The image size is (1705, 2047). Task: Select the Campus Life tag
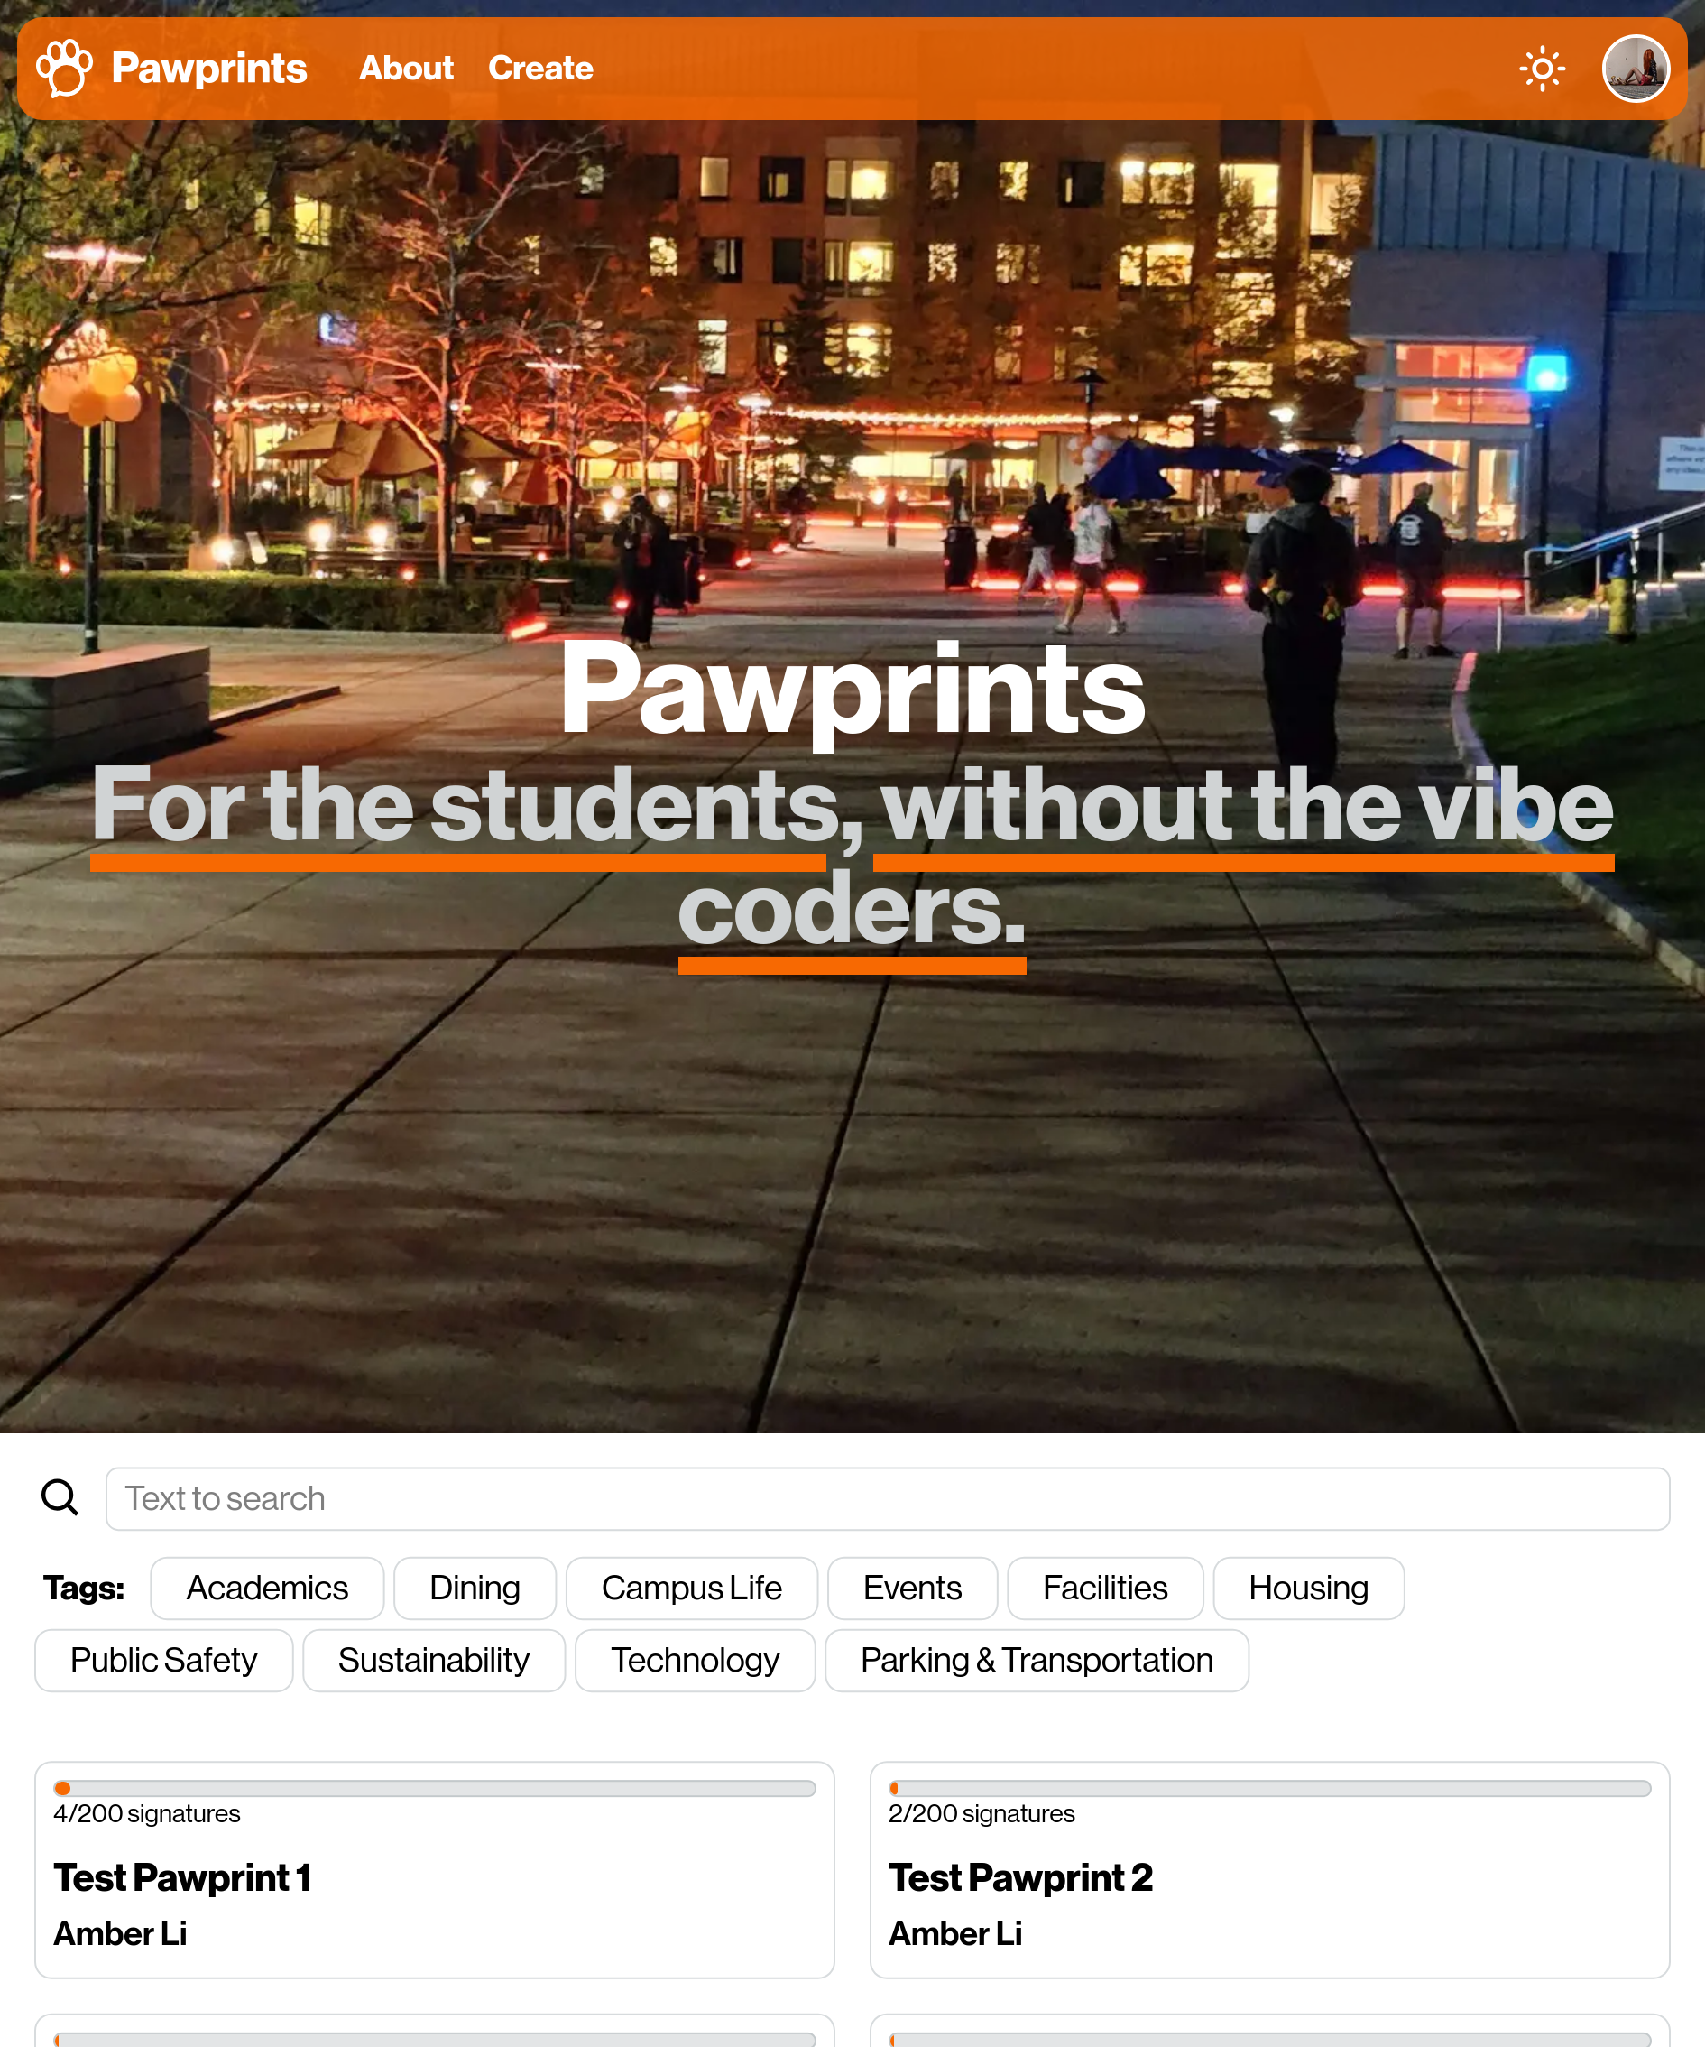click(692, 1588)
